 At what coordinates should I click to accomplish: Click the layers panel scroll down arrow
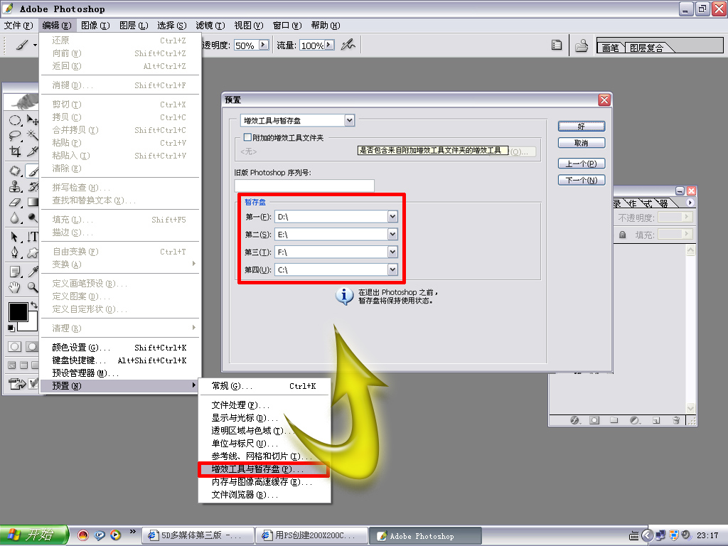point(690,408)
